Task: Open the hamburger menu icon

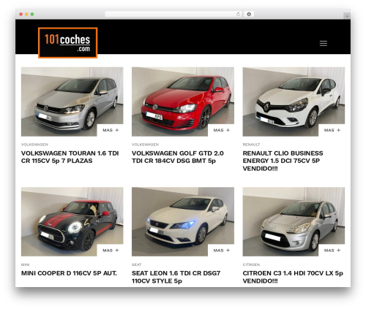Action: (x=324, y=43)
